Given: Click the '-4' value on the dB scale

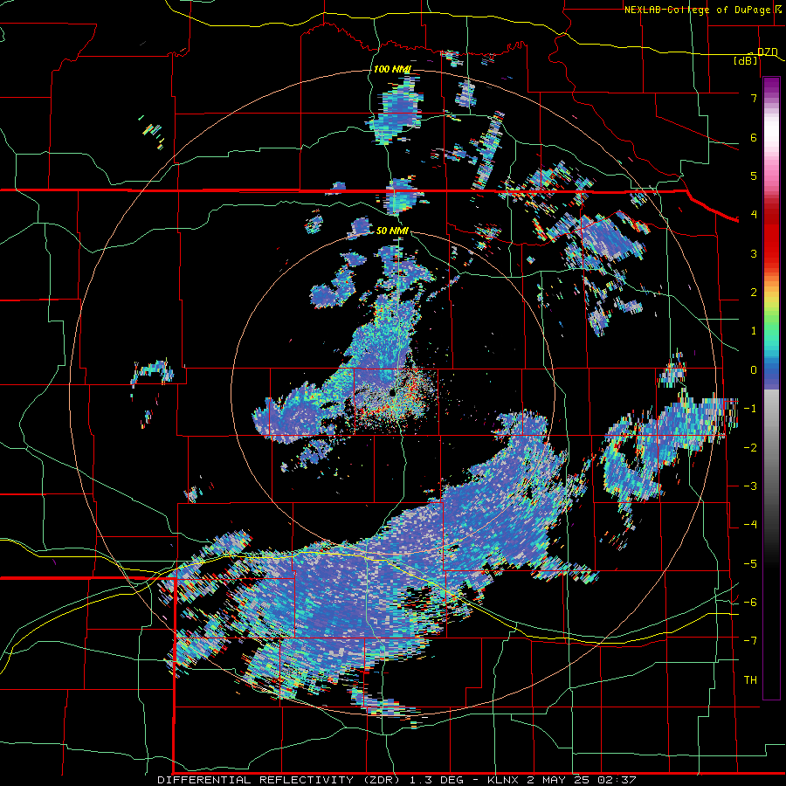Looking at the screenshot, I should point(750,525).
